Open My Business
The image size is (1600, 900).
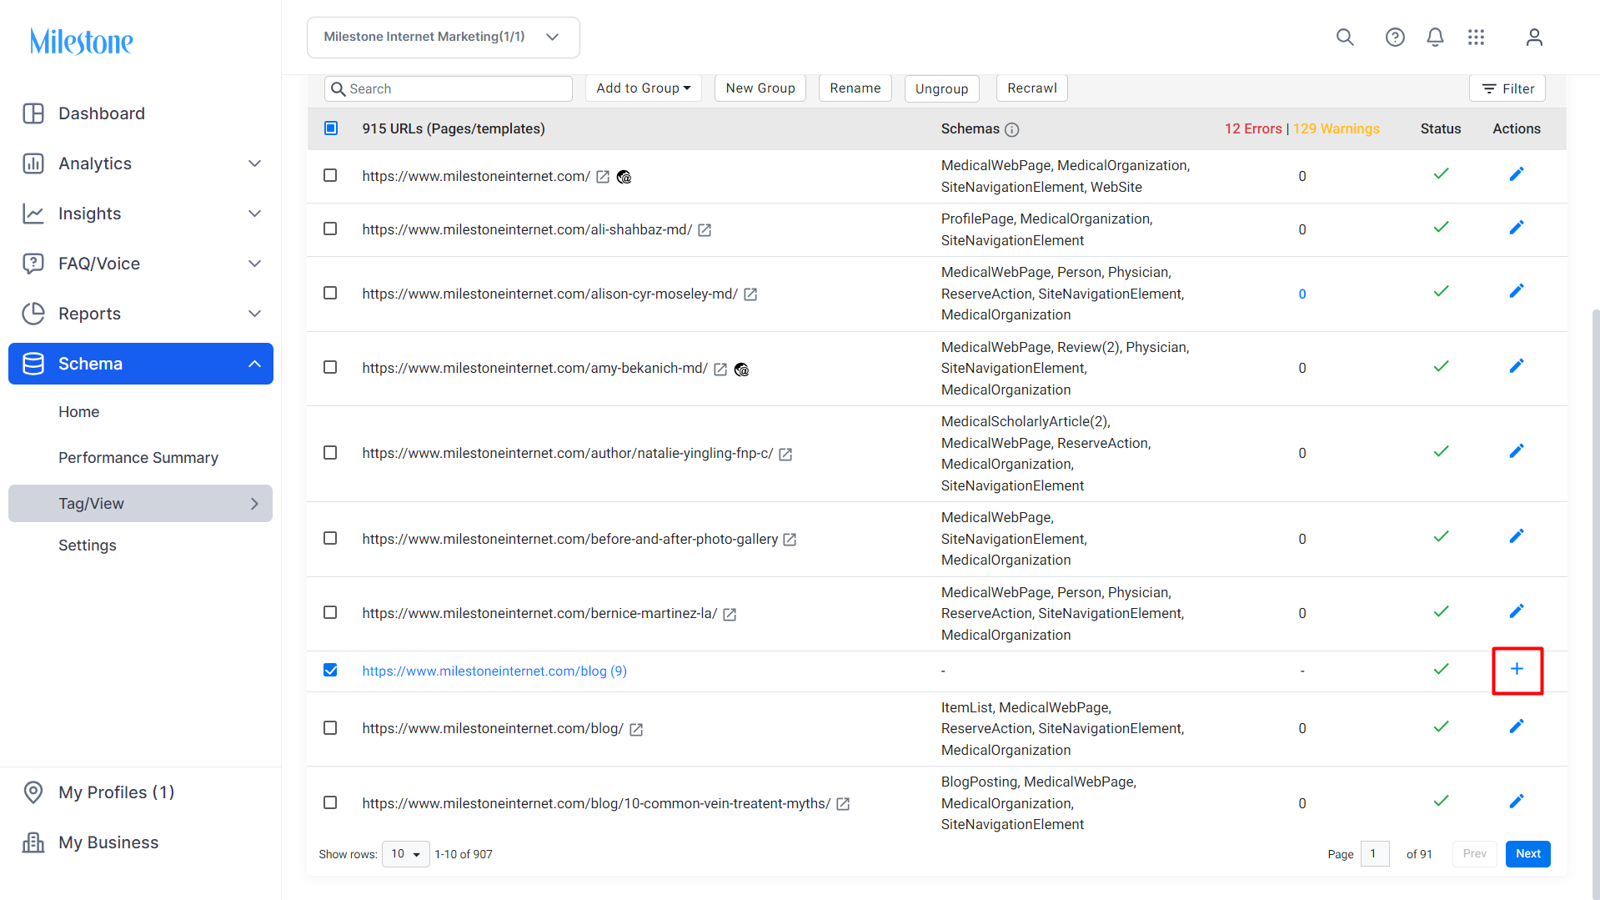click(x=108, y=842)
